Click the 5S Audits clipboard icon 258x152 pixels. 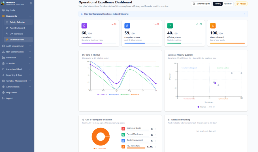click(3, 63)
